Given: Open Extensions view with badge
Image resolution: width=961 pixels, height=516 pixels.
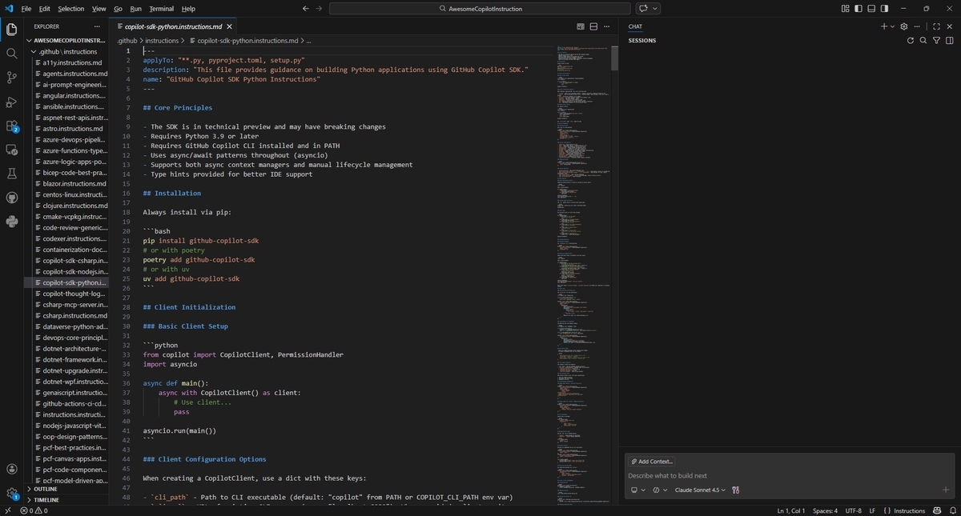Looking at the screenshot, I should pos(11,126).
